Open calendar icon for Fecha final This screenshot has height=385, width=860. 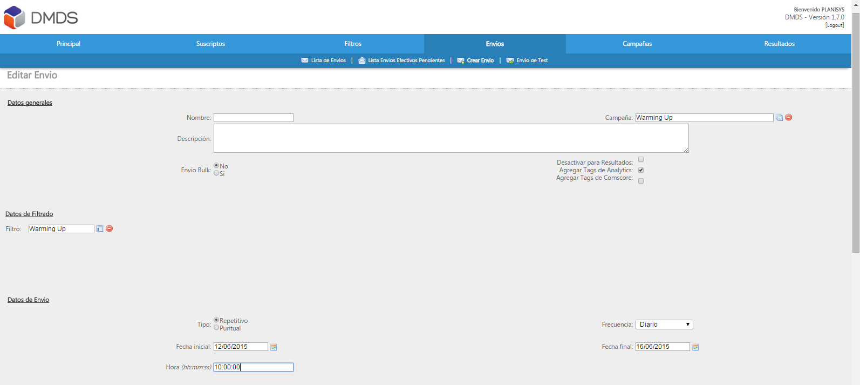click(695, 347)
